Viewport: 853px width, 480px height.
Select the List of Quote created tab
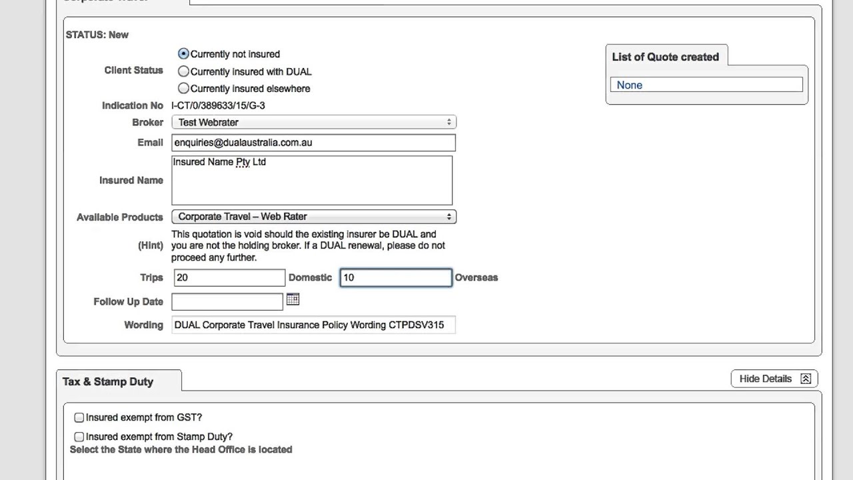(x=666, y=57)
